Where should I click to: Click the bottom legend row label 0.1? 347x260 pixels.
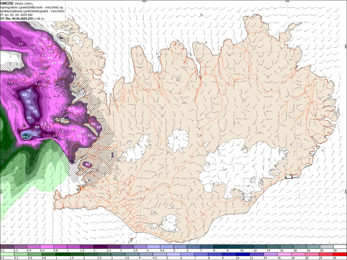2,258
